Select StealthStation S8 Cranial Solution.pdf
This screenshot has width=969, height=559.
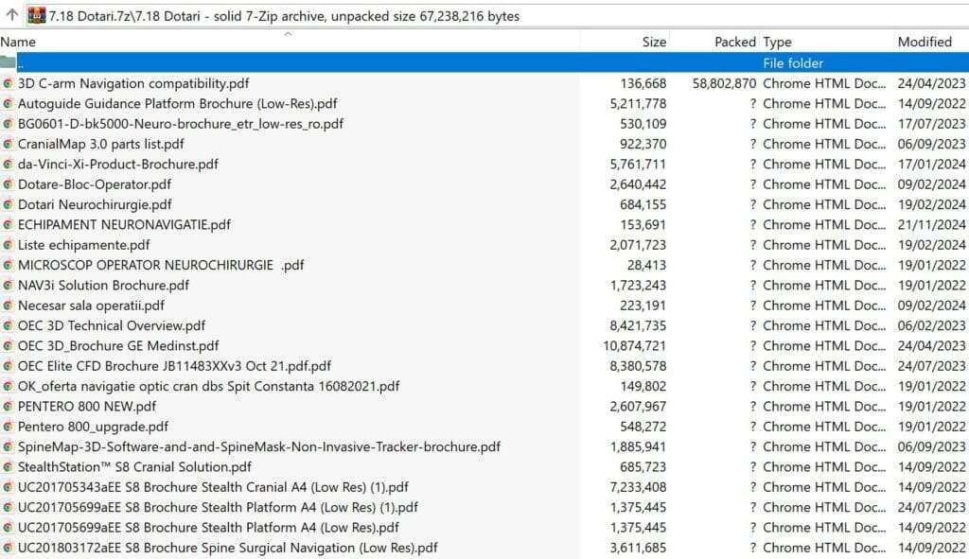[x=134, y=467]
